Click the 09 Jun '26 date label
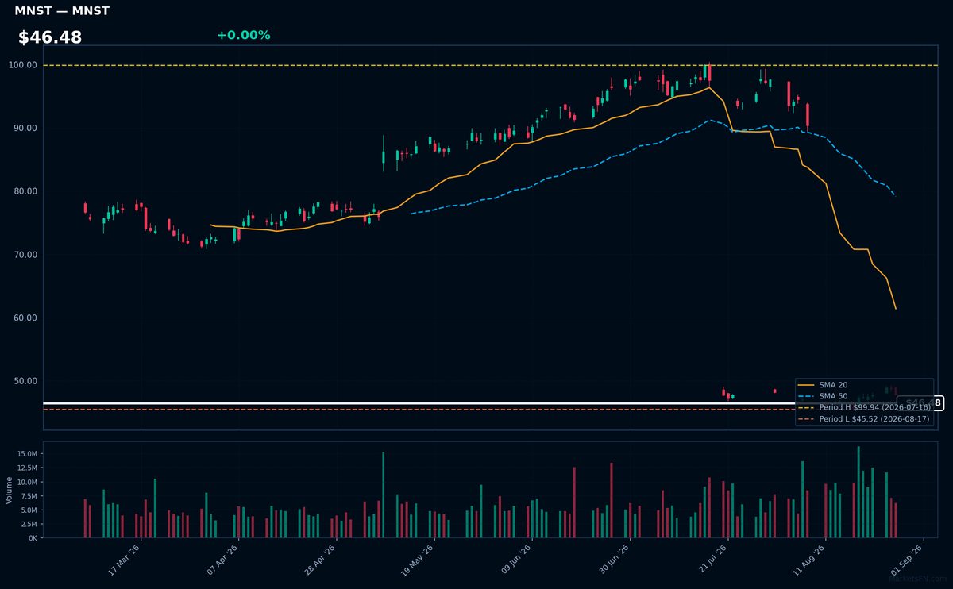 (516, 559)
